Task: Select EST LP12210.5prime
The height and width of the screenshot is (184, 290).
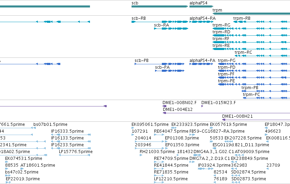Action: coord(159,182)
